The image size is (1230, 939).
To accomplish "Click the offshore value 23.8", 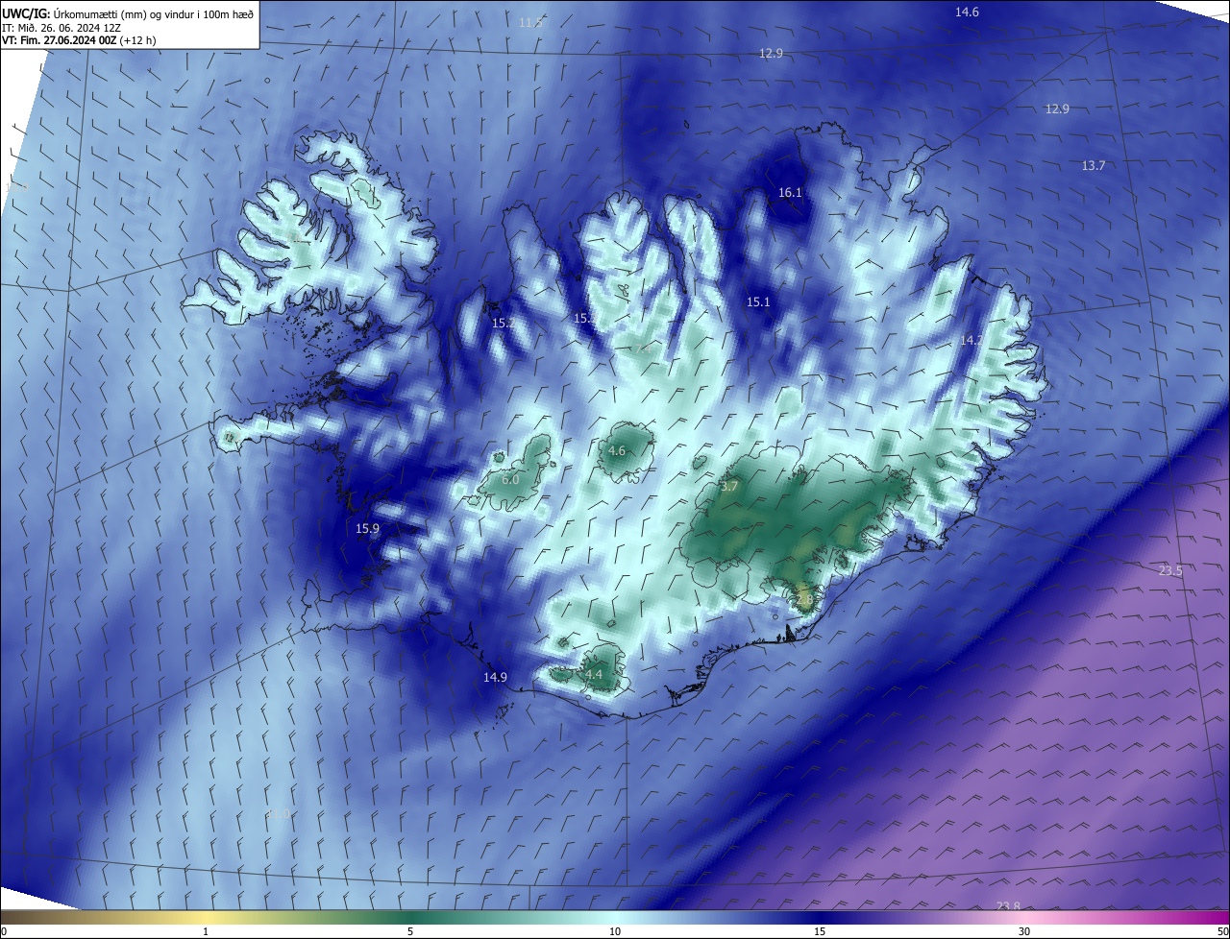I will (x=1008, y=906).
